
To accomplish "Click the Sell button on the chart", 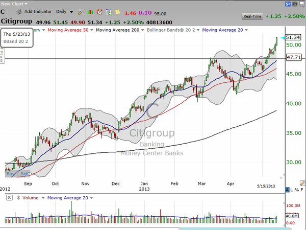I will point(24,174).
